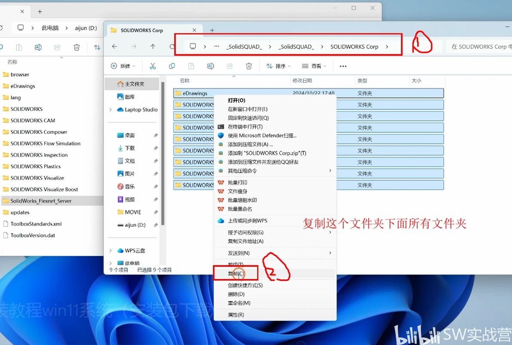Screen dimensions: 512x345
Task: Select 使用 Microsoft Defender扫描
Action: point(275,136)
